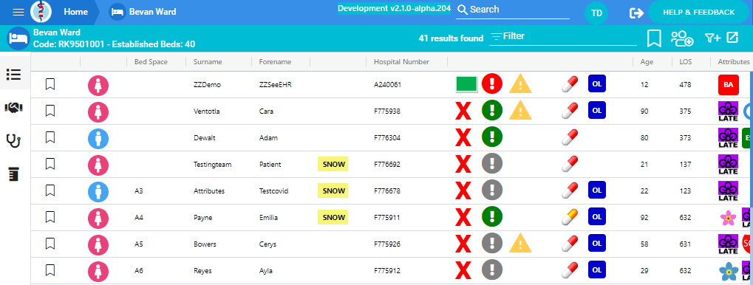Click pink flower attribute for Payne
Screen dimensions: 753x285
pyautogui.click(x=729, y=219)
